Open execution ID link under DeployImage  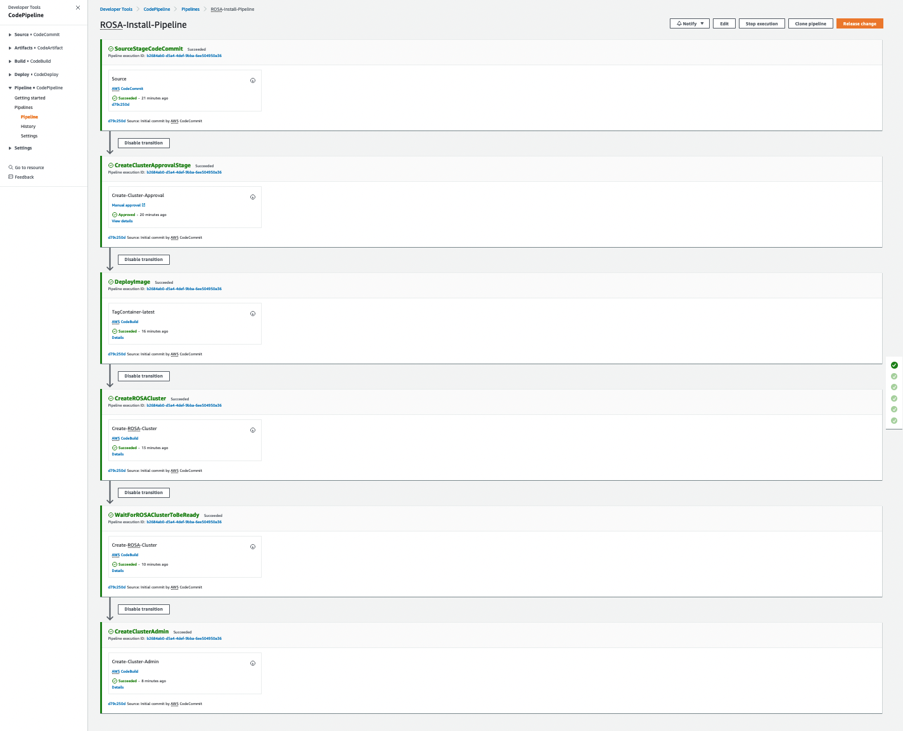[184, 289]
